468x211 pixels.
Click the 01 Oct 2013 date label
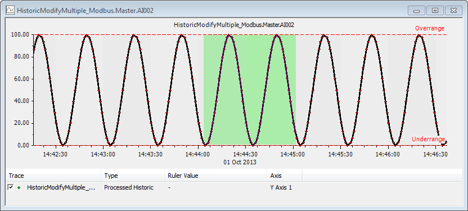pos(240,162)
